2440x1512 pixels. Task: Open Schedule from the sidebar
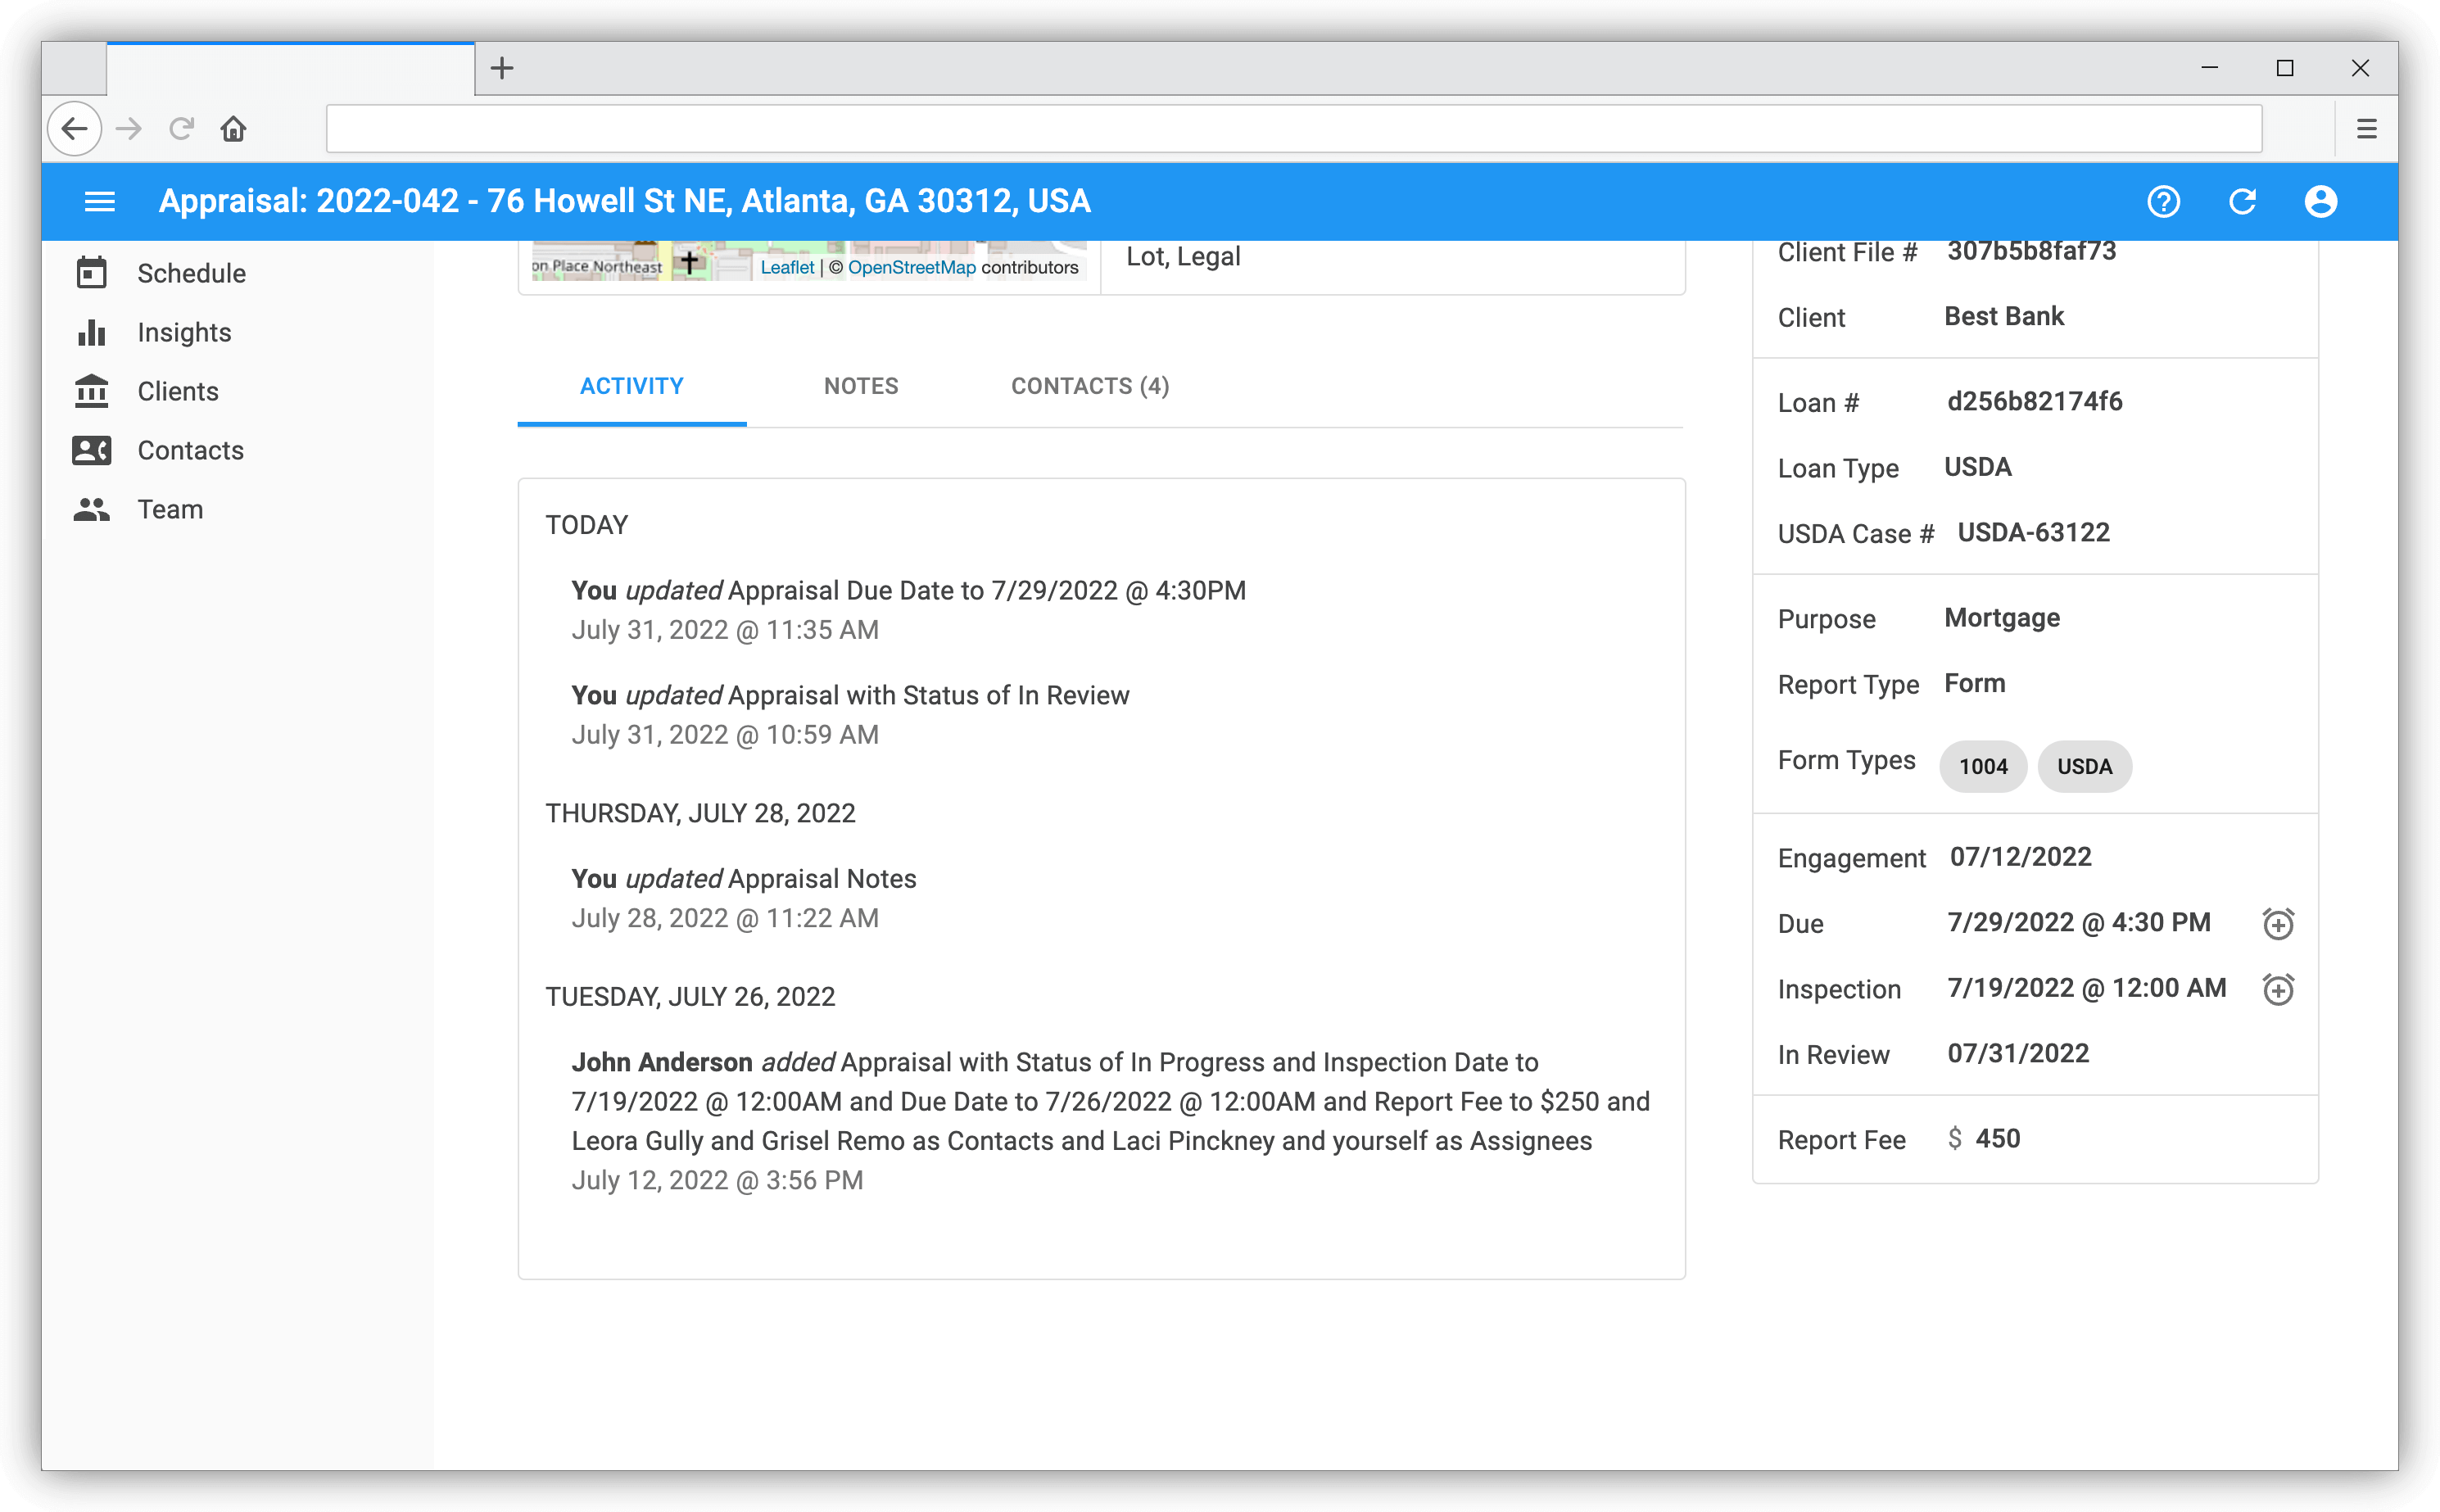pos(190,273)
